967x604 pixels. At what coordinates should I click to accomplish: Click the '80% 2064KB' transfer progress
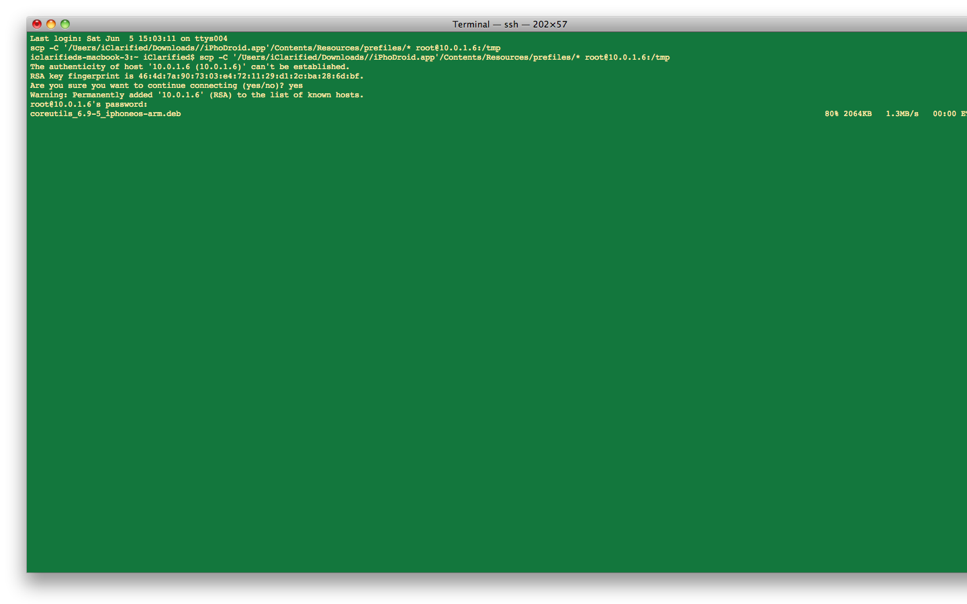848,114
